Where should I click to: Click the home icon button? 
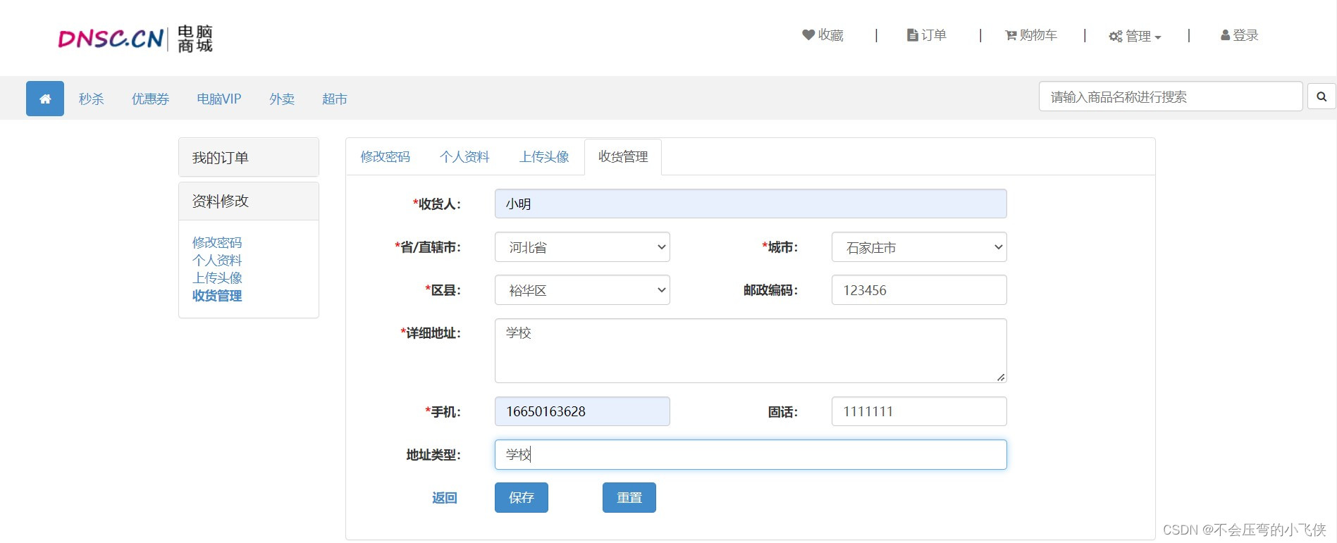click(x=45, y=99)
